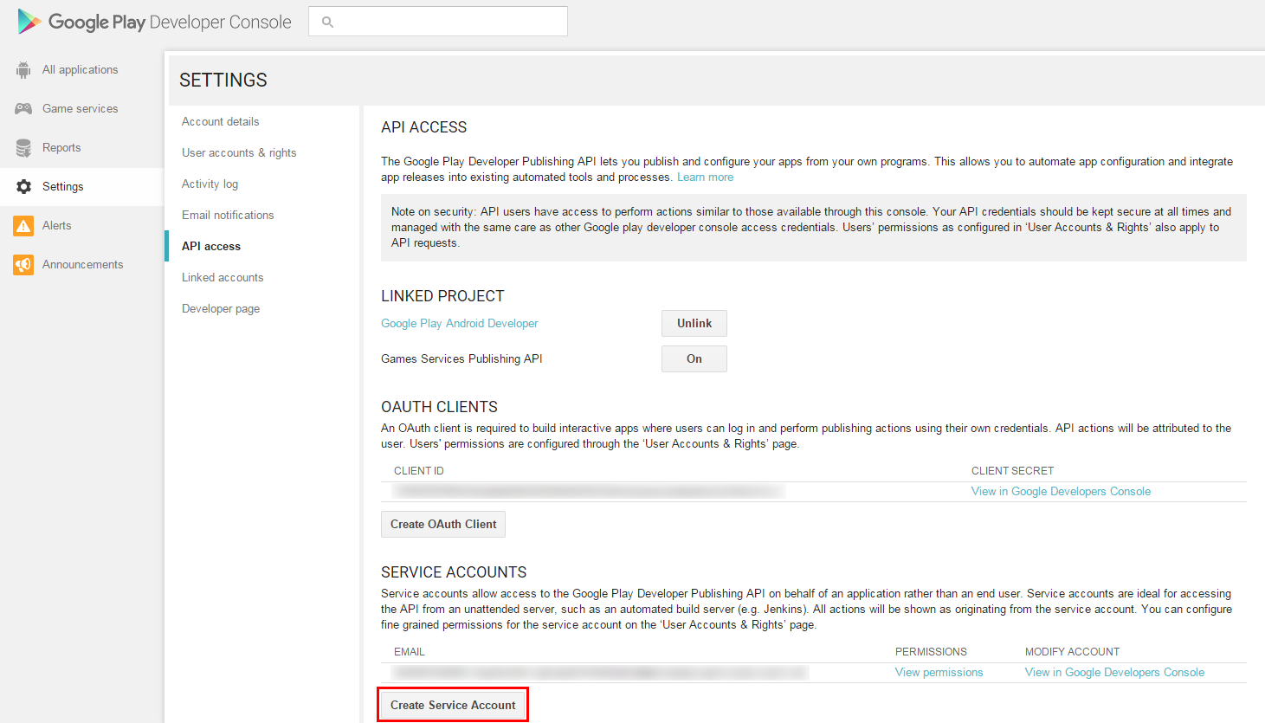1265x723 pixels.
Task: Click Create OAuth Client
Action: [x=442, y=524]
